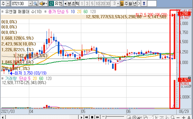Viewport: 193px width, 119px height.
Task: Select the 분 (minute) chart period
Action: tap(69, 4)
